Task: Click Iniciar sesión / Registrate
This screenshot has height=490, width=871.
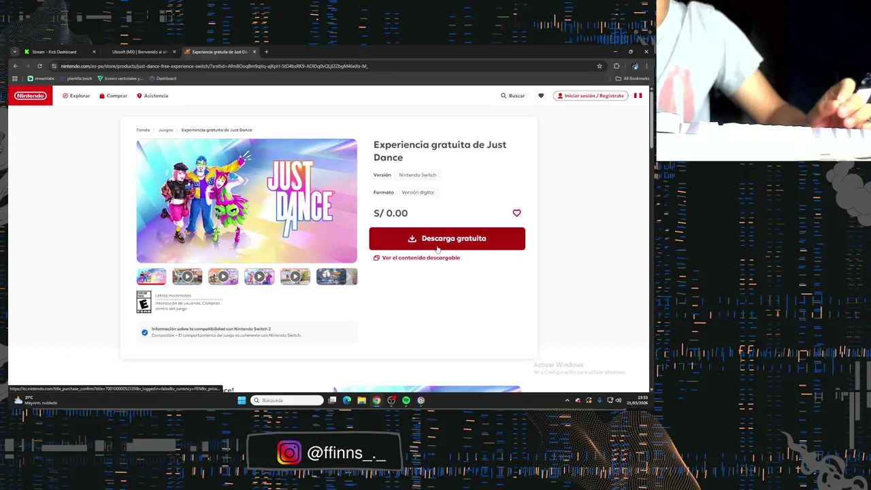Action: point(591,96)
